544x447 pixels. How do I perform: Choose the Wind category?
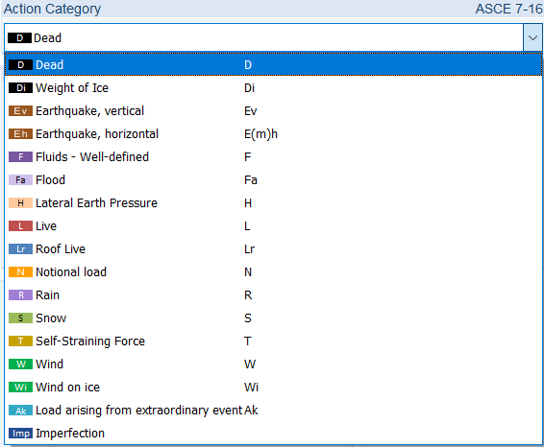(x=273, y=365)
